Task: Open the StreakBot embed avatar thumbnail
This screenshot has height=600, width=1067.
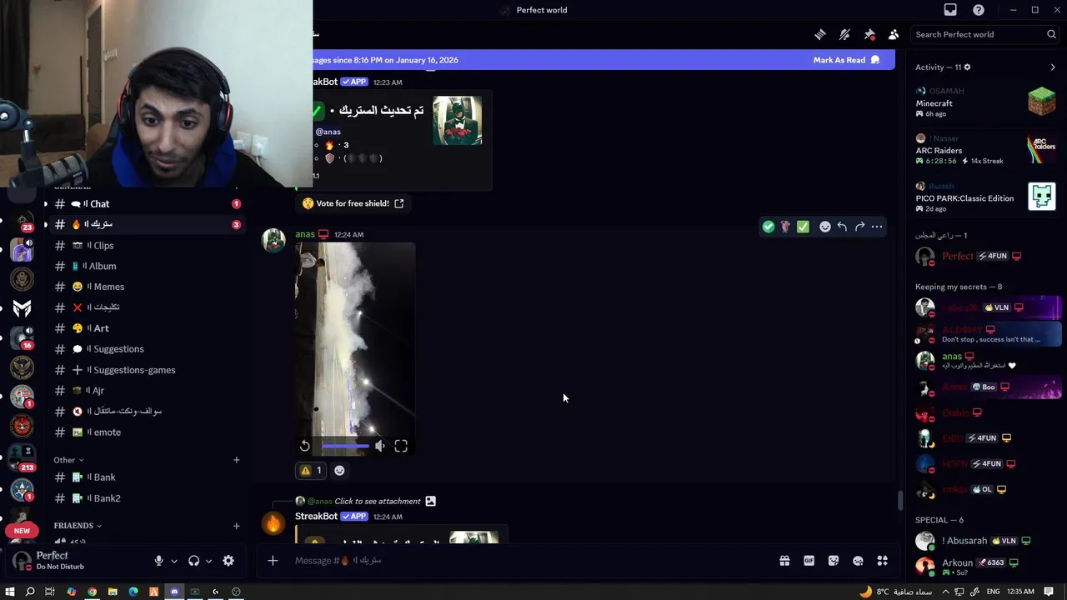Action: pyautogui.click(x=458, y=121)
